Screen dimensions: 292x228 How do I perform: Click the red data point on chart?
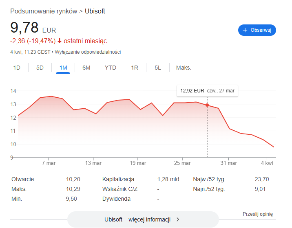(x=207, y=105)
